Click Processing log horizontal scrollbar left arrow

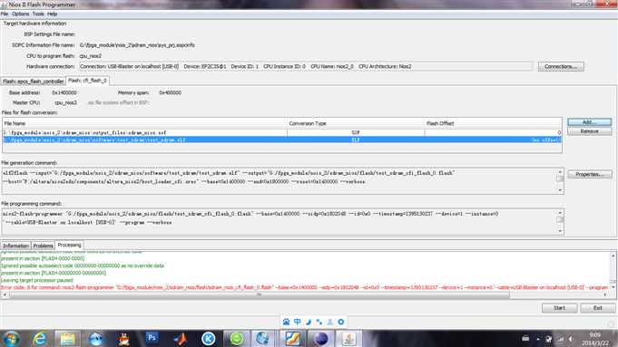(x=5, y=294)
